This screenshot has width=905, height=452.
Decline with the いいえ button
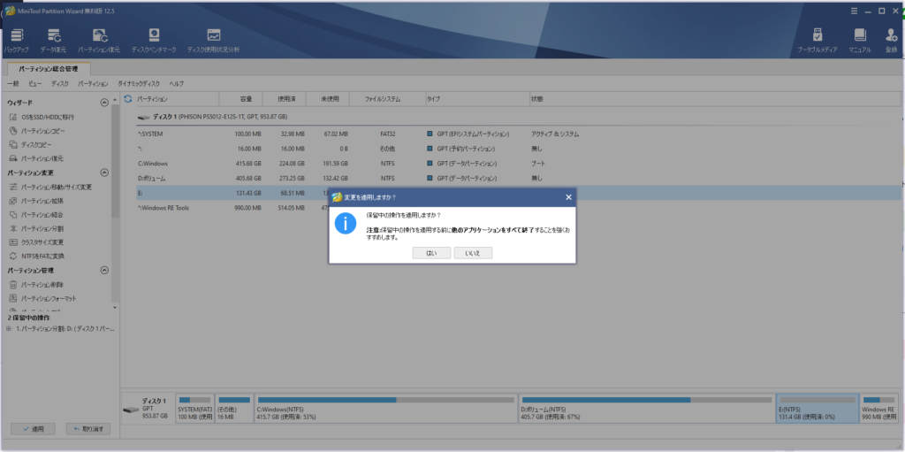(474, 253)
